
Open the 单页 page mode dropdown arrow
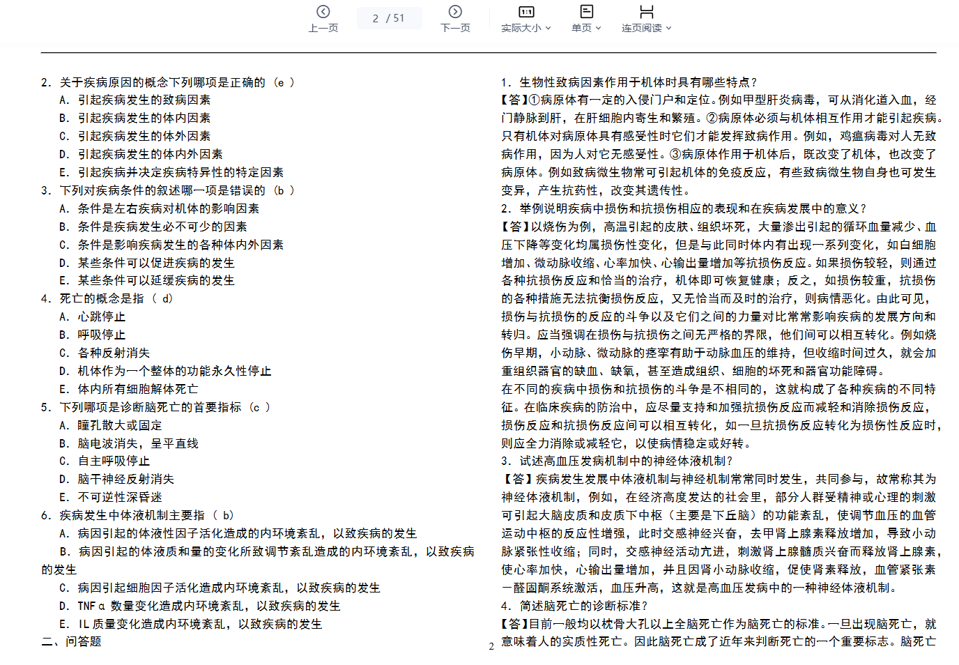(598, 29)
